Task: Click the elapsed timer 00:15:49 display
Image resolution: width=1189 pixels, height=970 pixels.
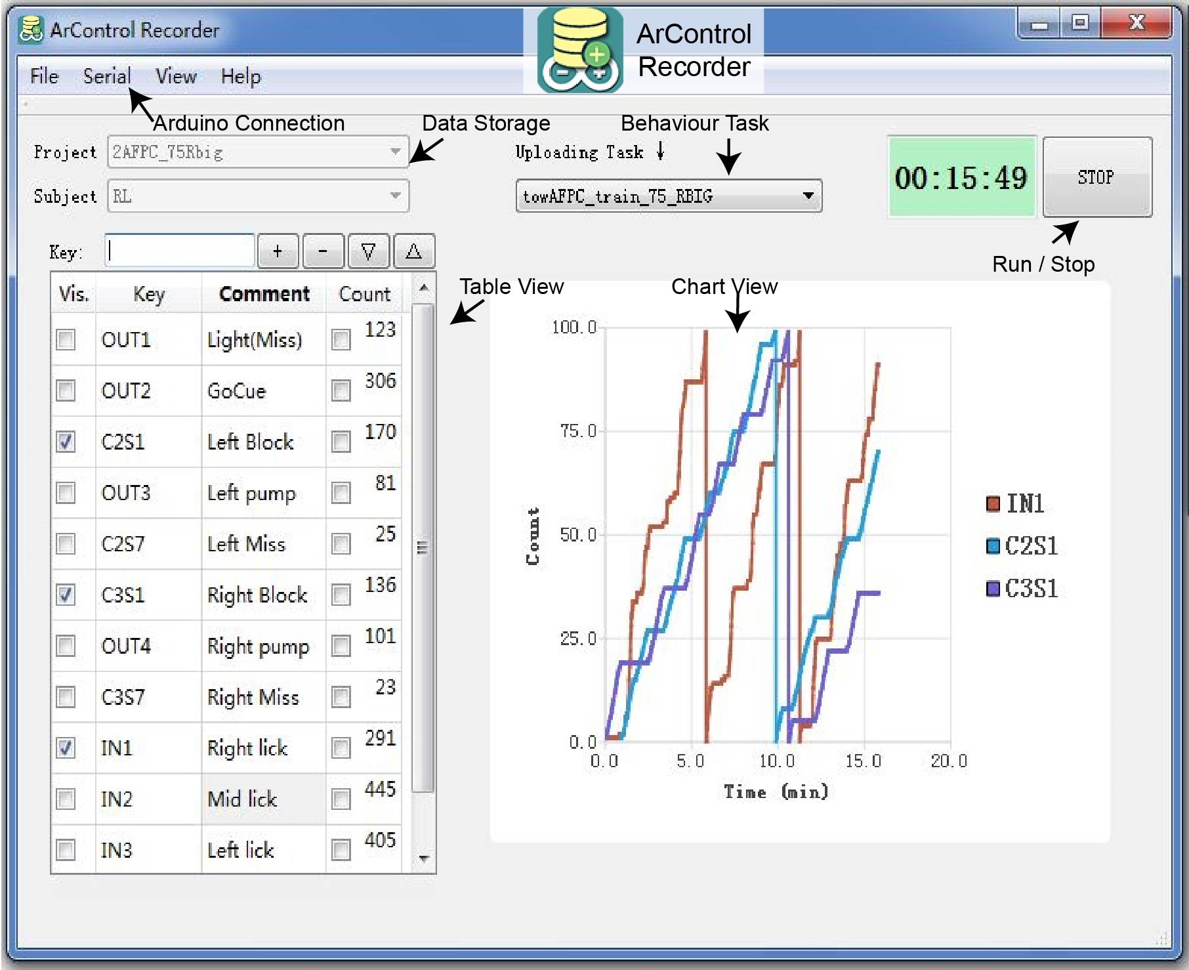Action: click(x=961, y=177)
